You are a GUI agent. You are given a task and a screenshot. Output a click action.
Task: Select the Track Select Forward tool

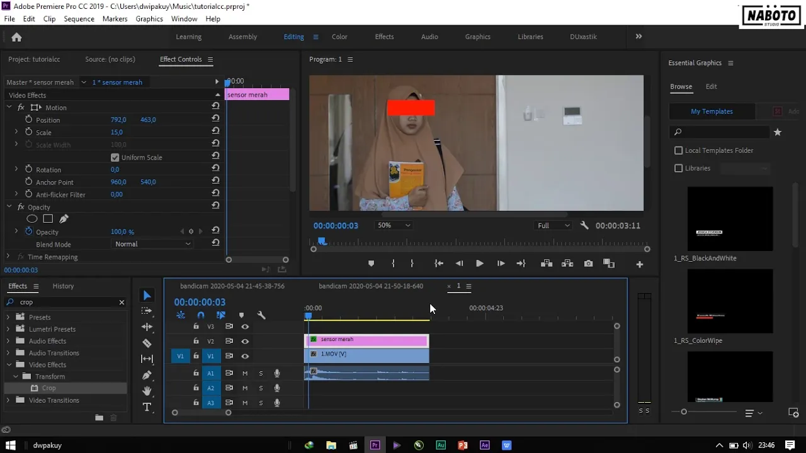point(147,311)
